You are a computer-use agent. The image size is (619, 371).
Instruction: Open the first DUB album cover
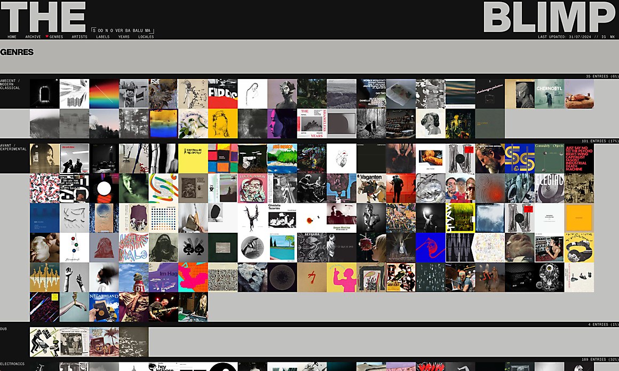click(45, 342)
